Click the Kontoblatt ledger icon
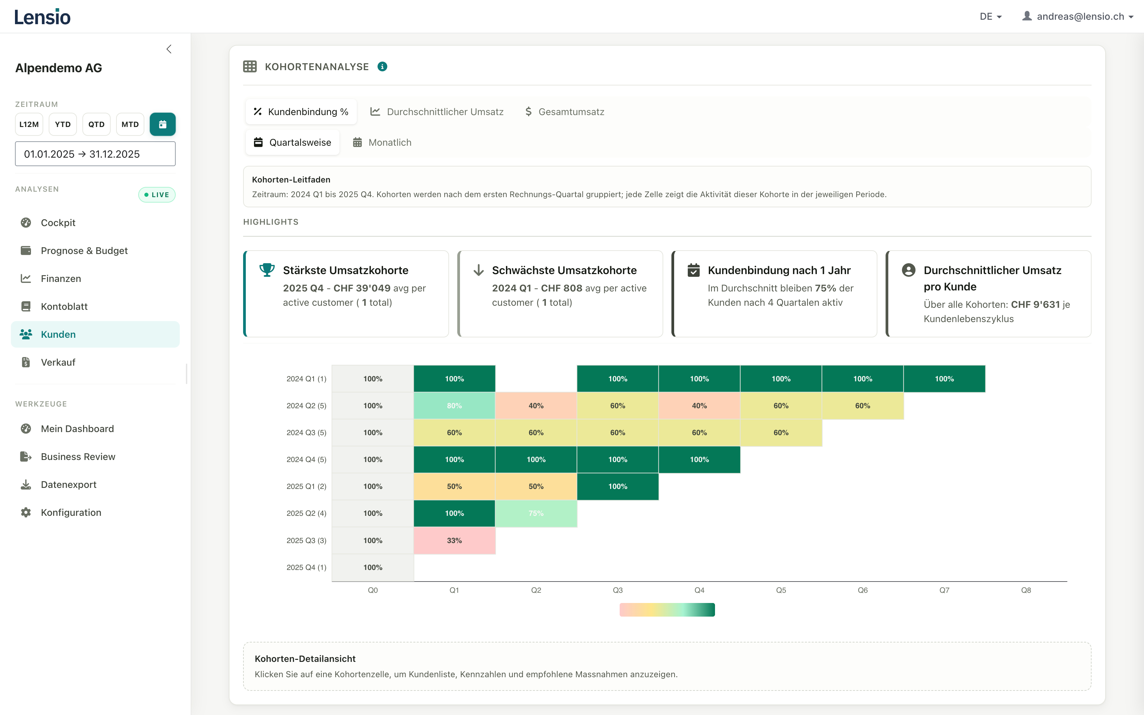 pyautogui.click(x=26, y=306)
